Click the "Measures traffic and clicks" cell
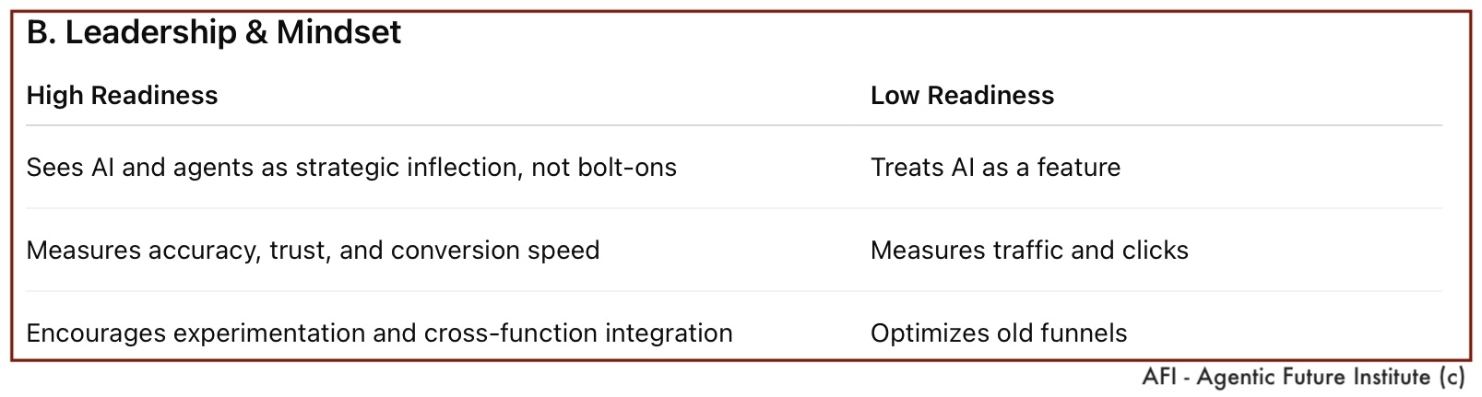 tap(1029, 251)
